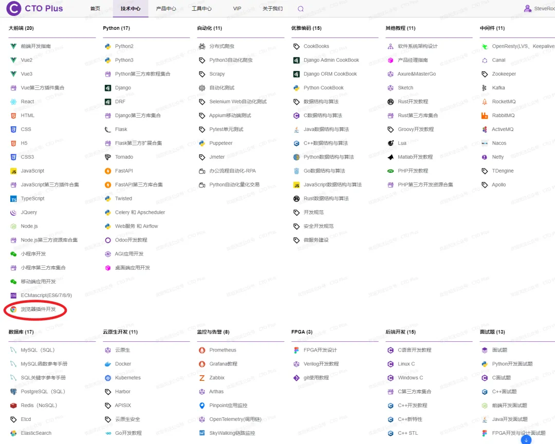This screenshot has width=555, height=444.
Task: Open the Grafana教程 link
Action: pos(224,364)
